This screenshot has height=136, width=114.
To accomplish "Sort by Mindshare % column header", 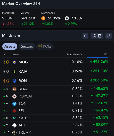I will (75, 55).
